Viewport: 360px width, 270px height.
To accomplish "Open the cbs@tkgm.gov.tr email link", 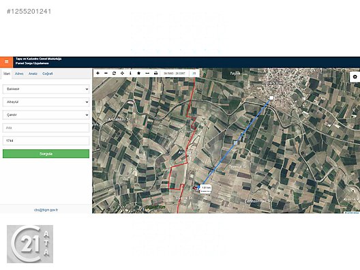I will (46, 210).
